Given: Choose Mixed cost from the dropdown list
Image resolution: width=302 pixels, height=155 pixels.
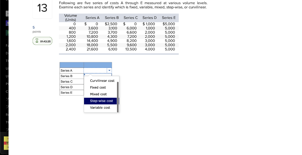Looking at the screenshot, I should pyautogui.click(x=98, y=94).
